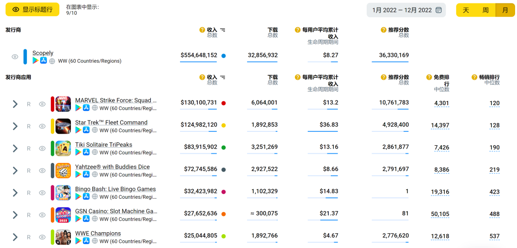Hide Yahtzee with Buddies Dice from chart
Image resolution: width=517 pixels, height=248 pixels.
[x=42, y=171]
